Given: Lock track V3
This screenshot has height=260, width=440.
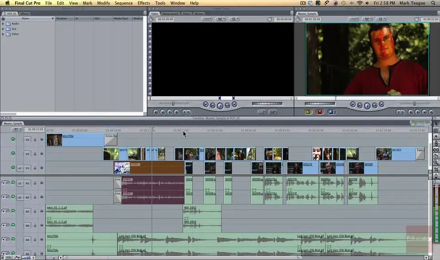Looking at the screenshot, I should 35,140.
